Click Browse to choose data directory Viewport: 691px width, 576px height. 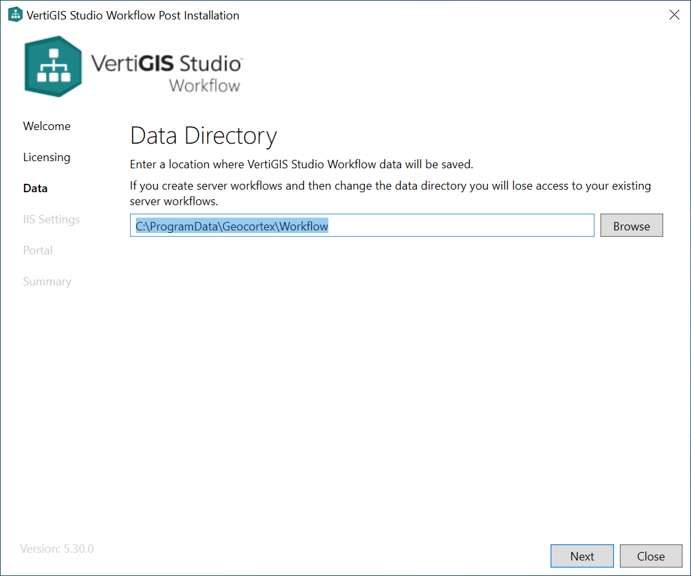(631, 225)
